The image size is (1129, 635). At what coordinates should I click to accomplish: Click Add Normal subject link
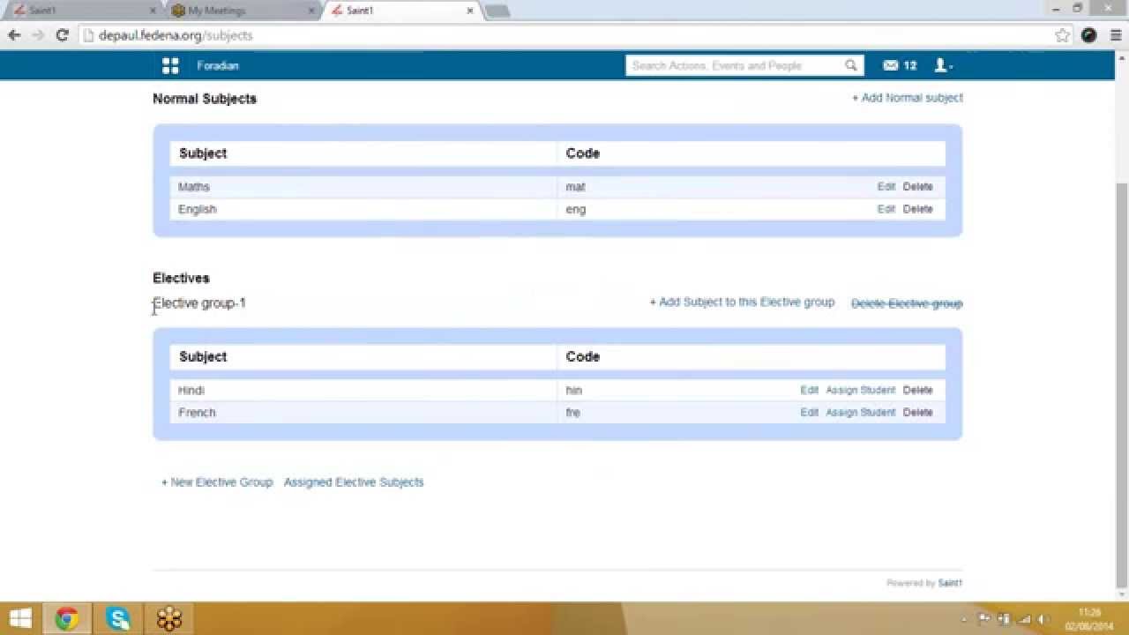pyautogui.click(x=907, y=98)
